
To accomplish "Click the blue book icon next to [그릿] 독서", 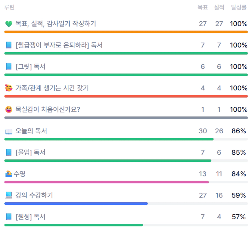I will click(9, 67).
